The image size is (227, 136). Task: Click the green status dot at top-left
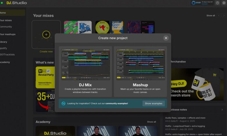pyautogui.click(x=2, y=3)
